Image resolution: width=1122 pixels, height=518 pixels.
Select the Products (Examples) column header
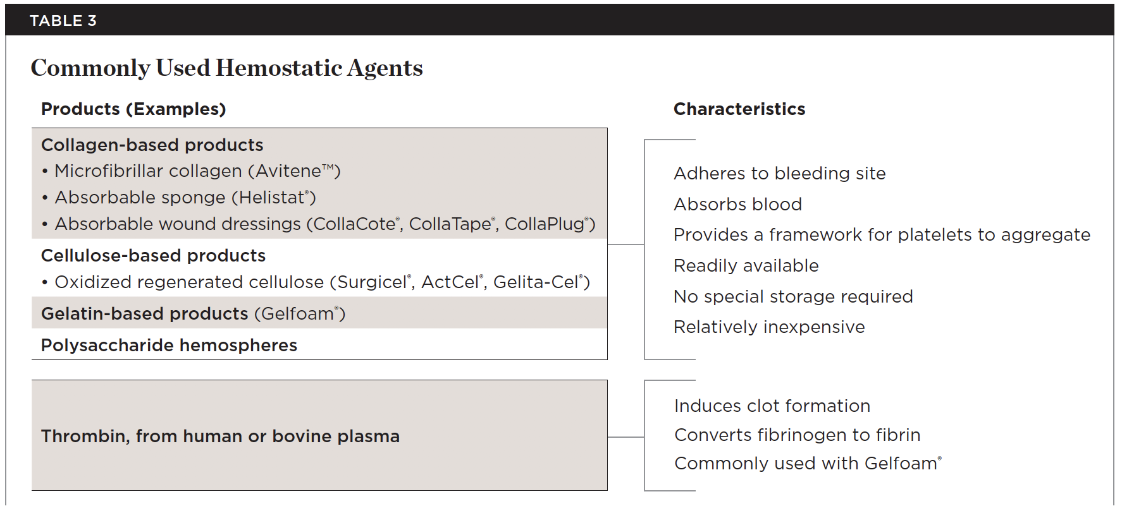pos(133,109)
